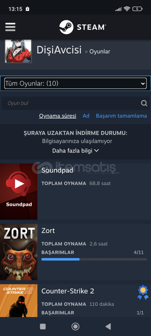Open the Tüm Oyunlar (10) dropdown

(x=75, y=83)
